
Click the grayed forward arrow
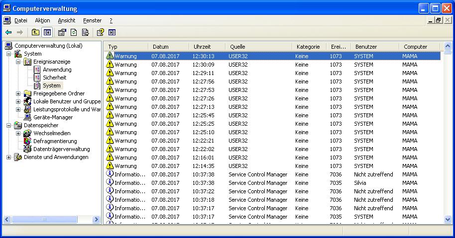20,32
